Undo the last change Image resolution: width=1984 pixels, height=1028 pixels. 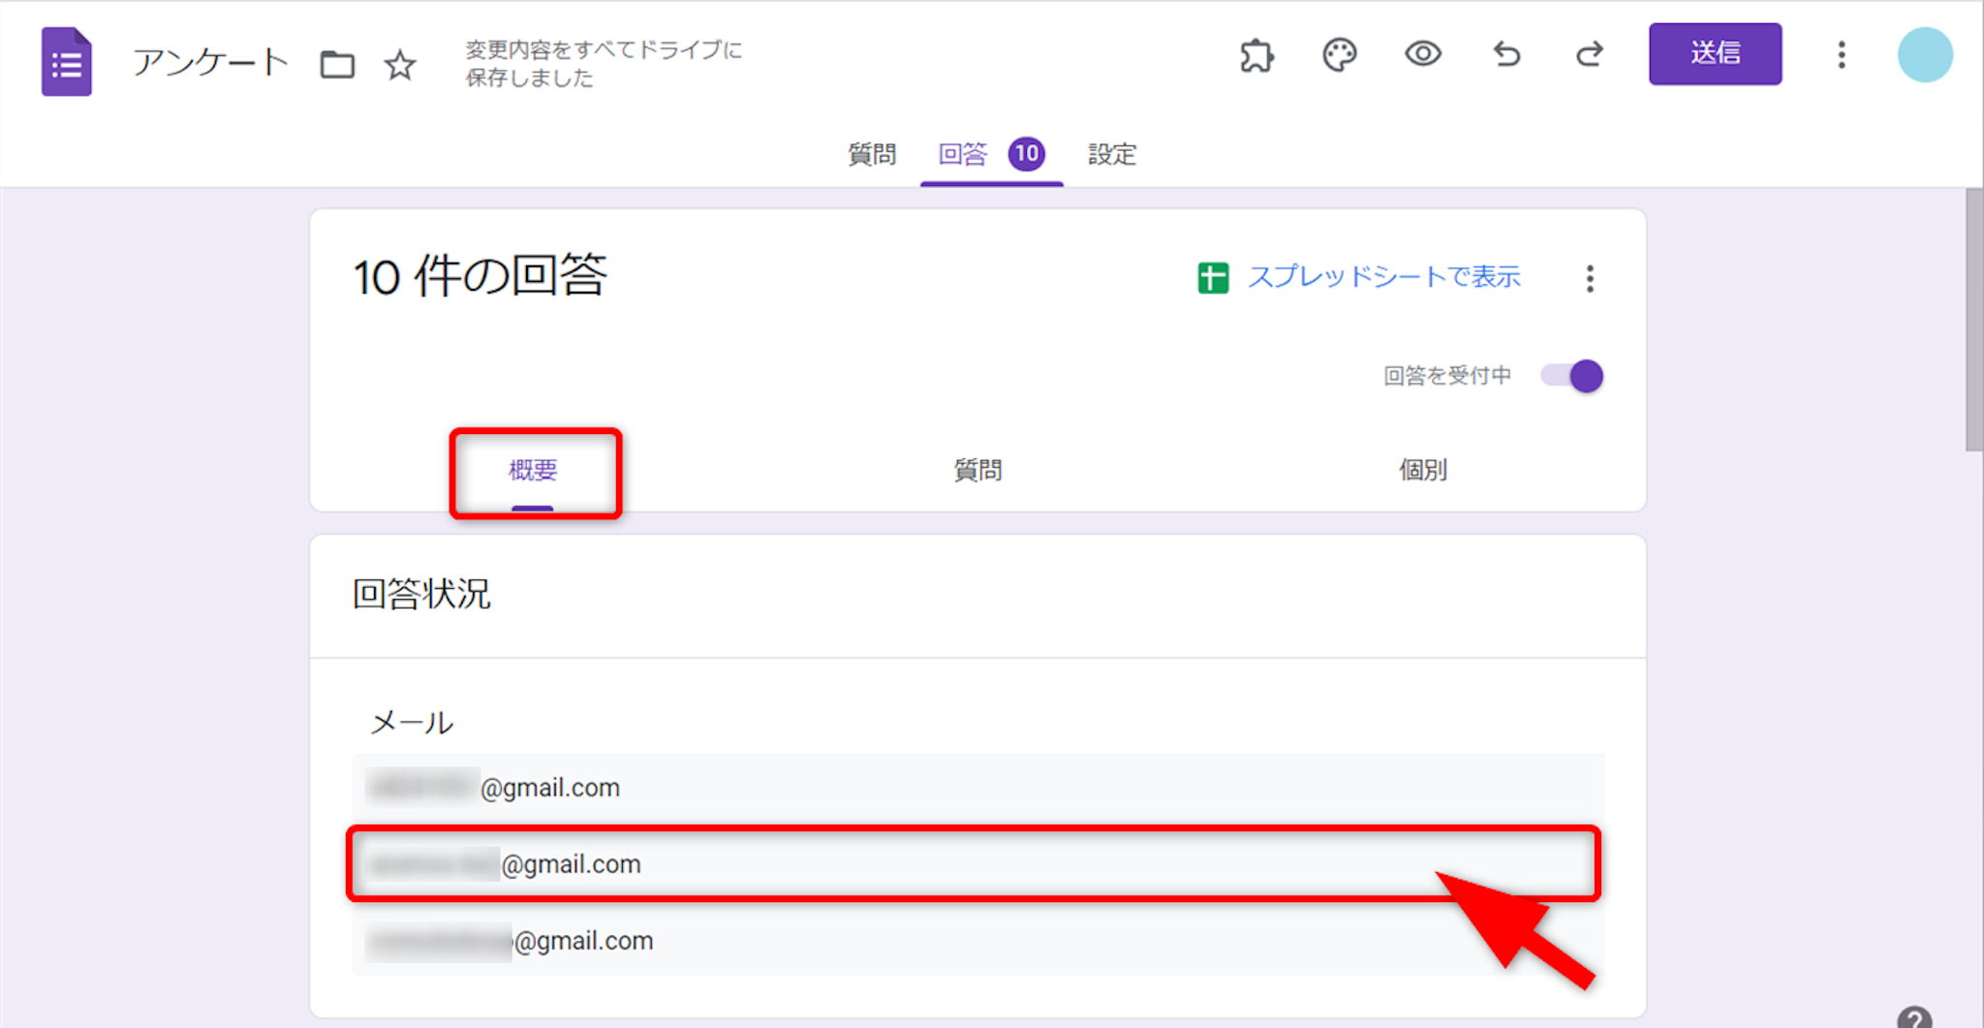coord(1506,54)
